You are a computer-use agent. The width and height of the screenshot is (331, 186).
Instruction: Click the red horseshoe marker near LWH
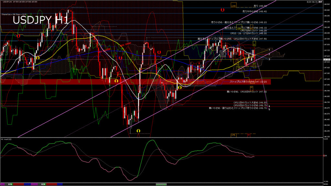pyautogui.click(x=222, y=10)
